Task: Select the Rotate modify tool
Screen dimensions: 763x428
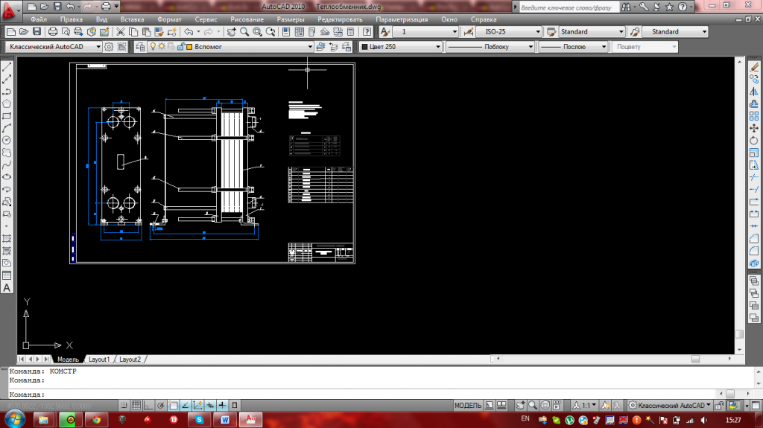Action: coord(754,141)
